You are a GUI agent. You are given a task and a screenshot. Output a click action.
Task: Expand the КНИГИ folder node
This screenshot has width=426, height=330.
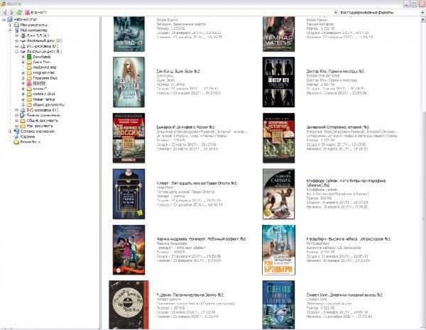pyautogui.click(x=23, y=83)
